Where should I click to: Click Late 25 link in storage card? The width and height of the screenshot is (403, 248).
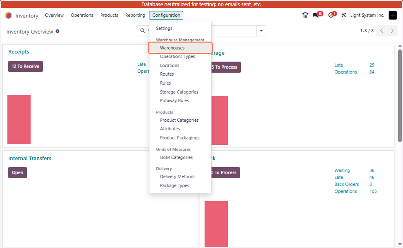[354, 65]
